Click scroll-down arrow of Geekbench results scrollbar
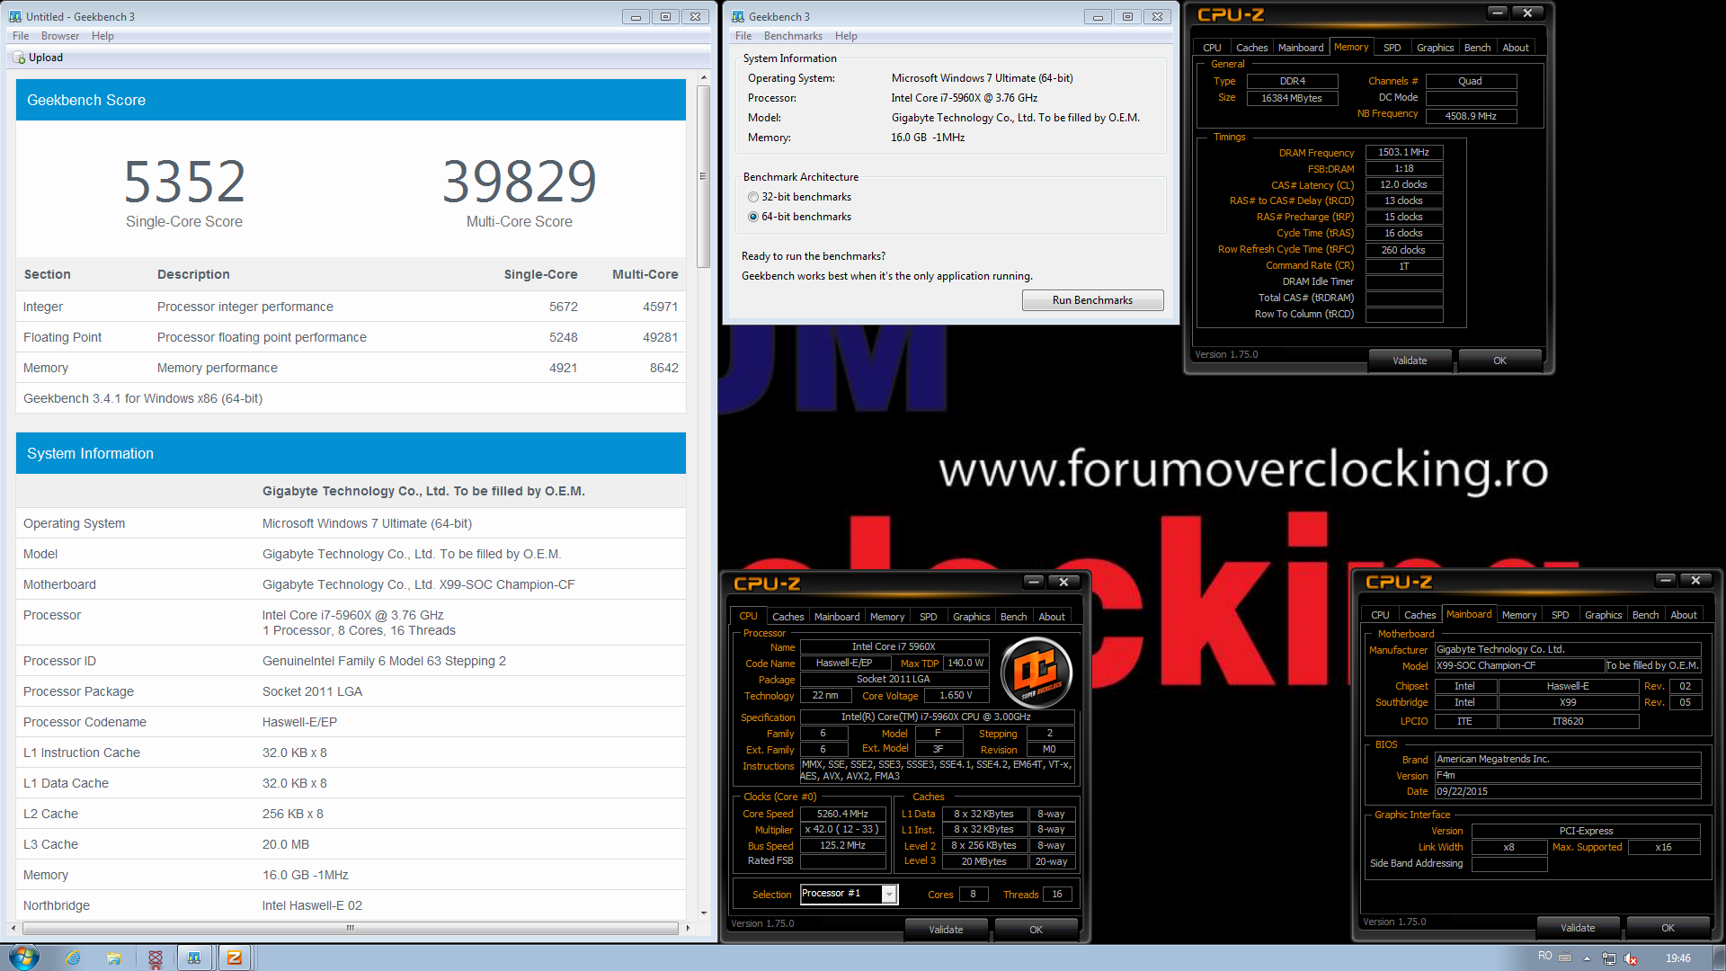Viewport: 1726px width, 971px height. click(703, 913)
